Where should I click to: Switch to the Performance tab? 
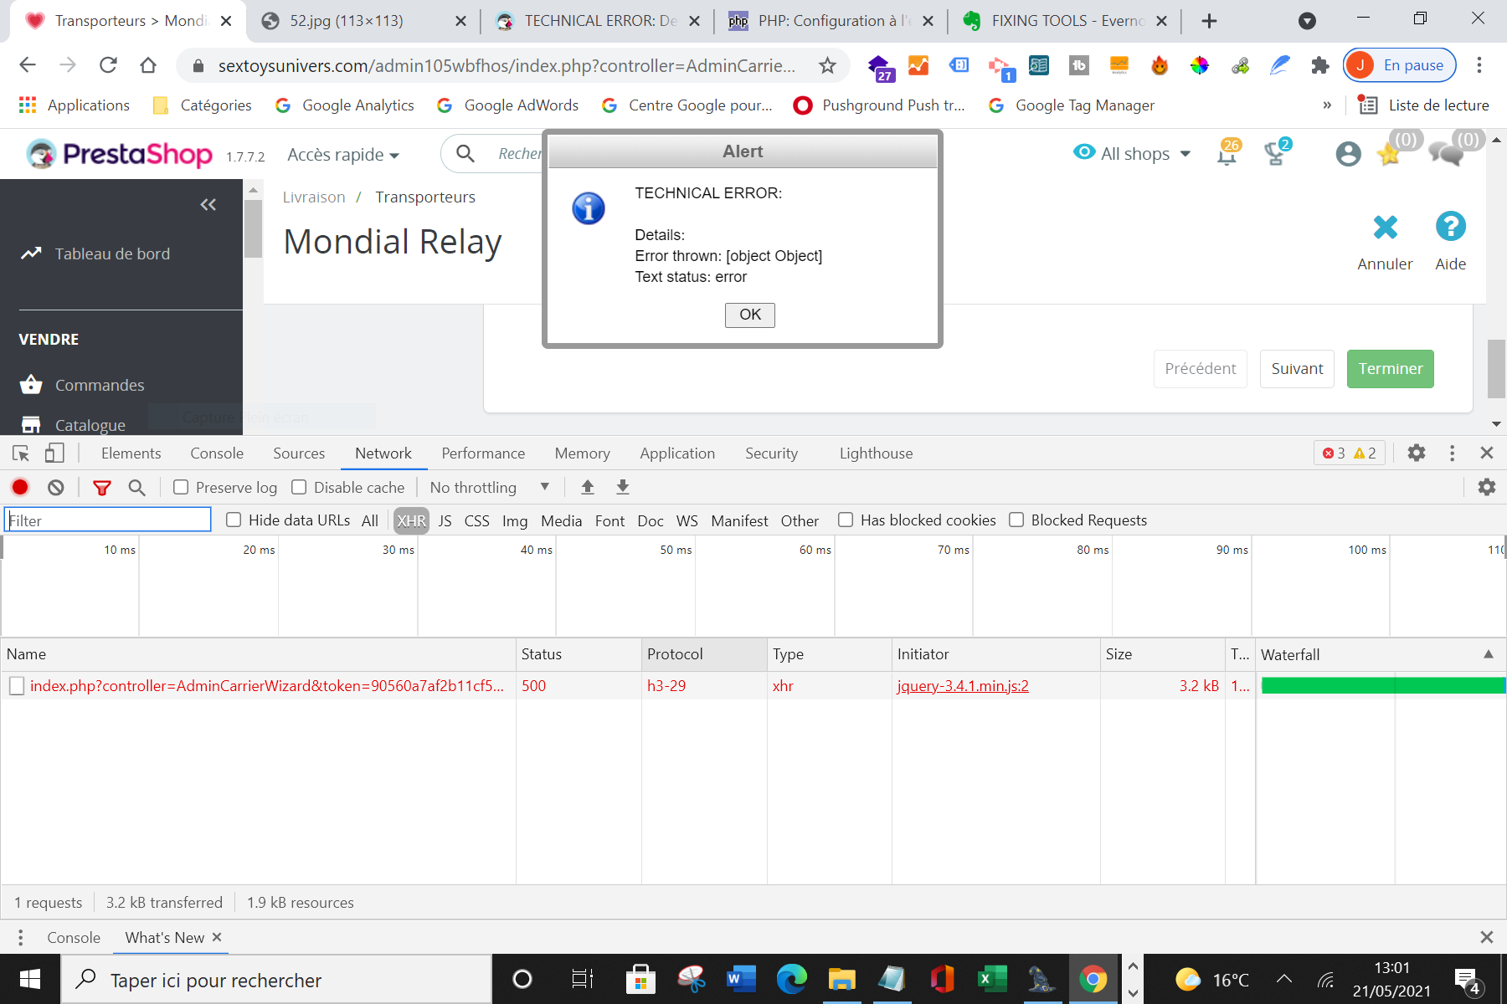pyautogui.click(x=483, y=453)
